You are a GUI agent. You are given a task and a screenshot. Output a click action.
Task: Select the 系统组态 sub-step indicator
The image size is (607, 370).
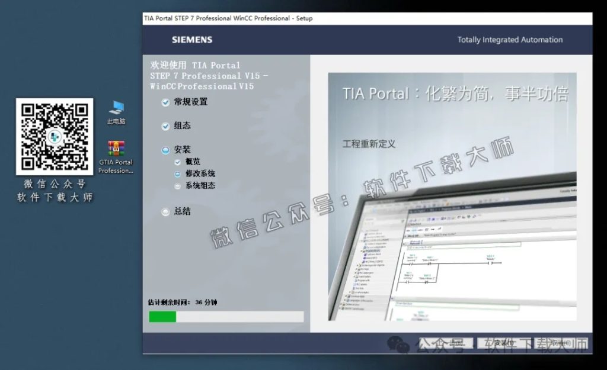177,185
